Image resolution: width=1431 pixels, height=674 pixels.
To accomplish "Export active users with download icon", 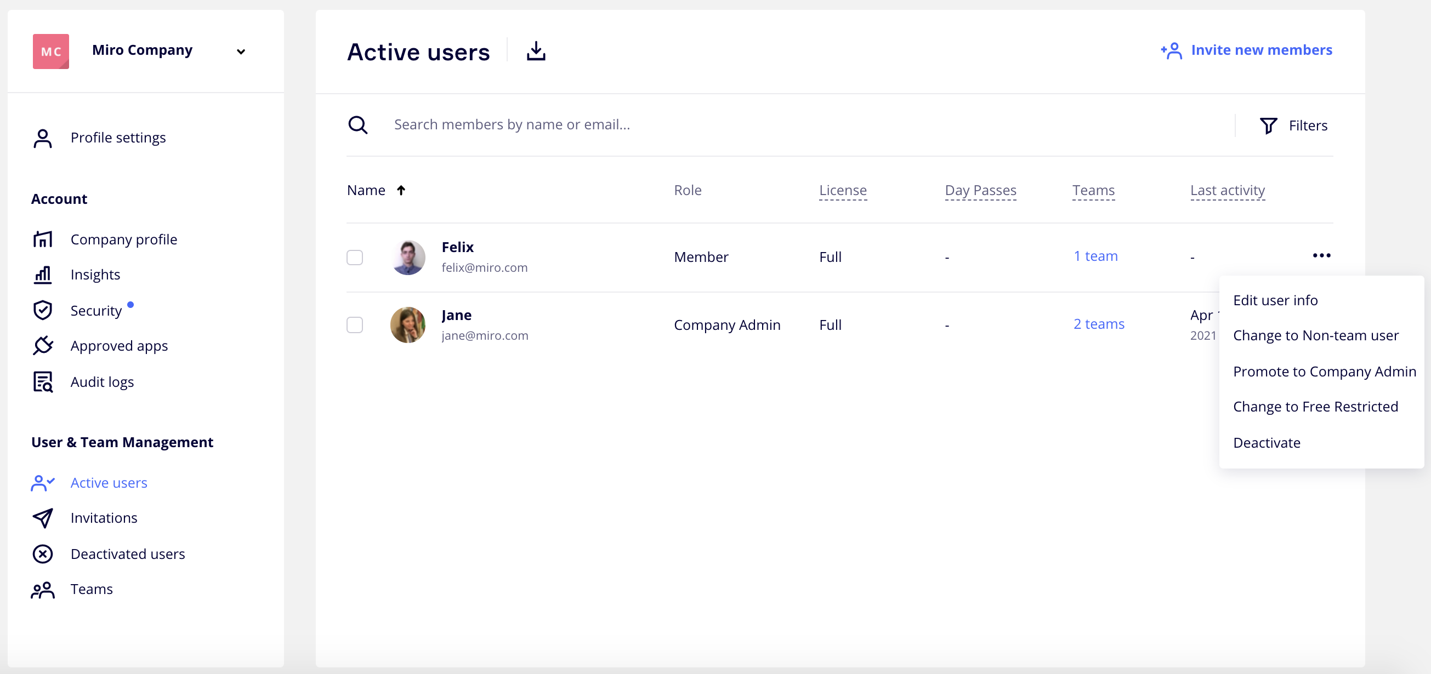I will tap(535, 50).
